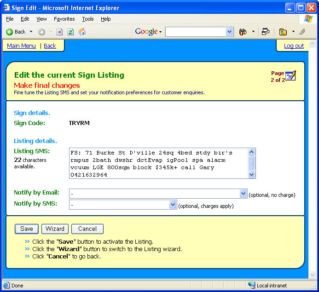Open the Favorites menu
319x292 pixels.
64,19
